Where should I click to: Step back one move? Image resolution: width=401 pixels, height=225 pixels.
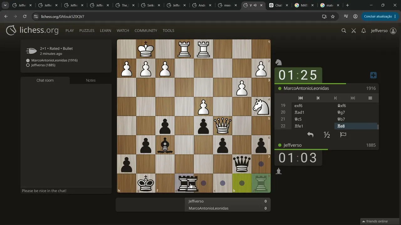coord(318,98)
